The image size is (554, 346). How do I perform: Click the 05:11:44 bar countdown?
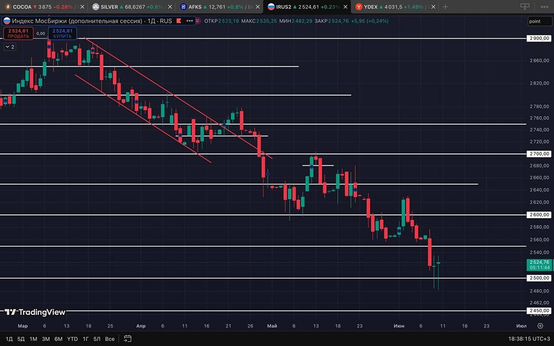pyautogui.click(x=539, y=267)
